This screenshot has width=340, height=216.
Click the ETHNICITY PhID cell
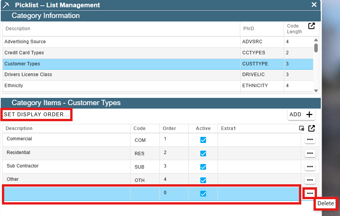(262, 86)
